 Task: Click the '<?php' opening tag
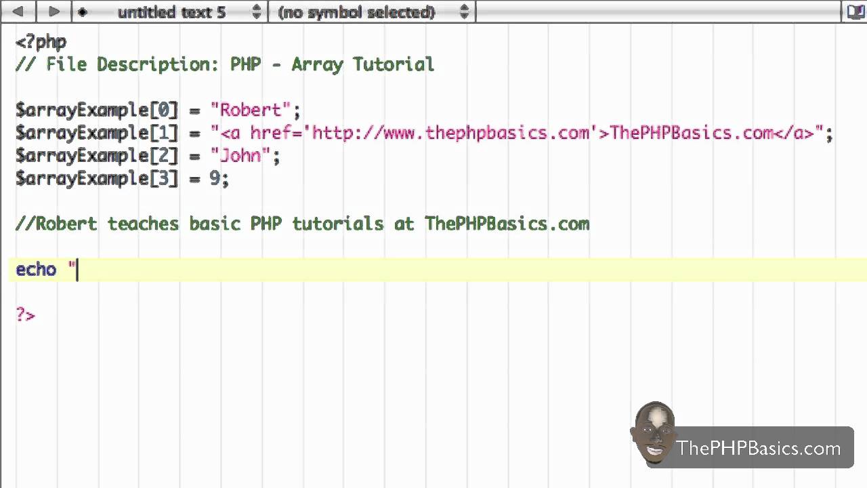click(41, 42)
